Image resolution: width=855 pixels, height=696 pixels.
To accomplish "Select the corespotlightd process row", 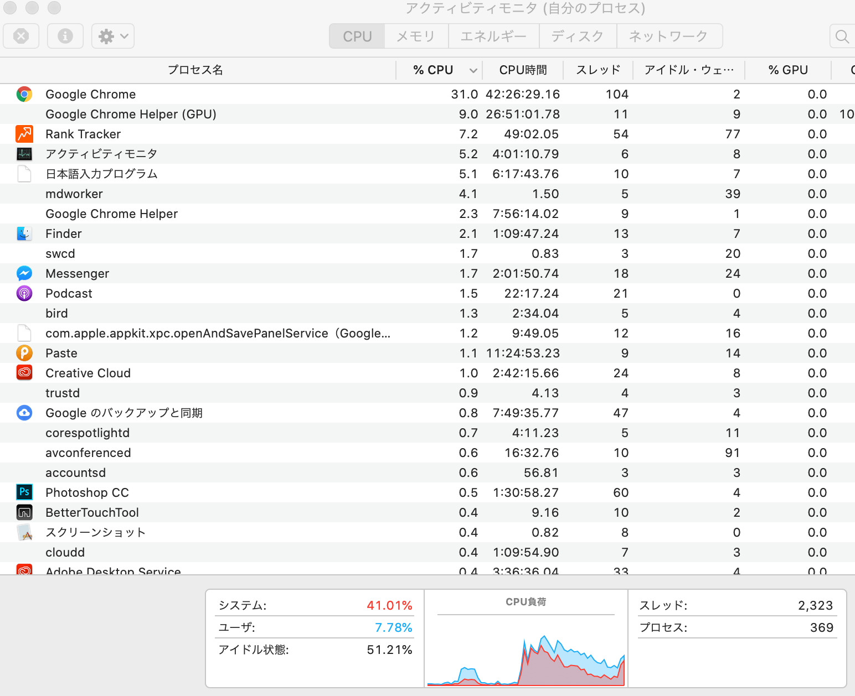I will click(x=427, y=433).
